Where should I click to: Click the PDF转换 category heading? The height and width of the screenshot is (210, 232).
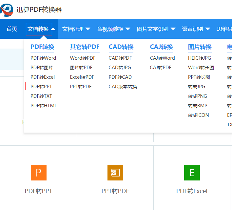pyautogui.click(x=42, y=47)
